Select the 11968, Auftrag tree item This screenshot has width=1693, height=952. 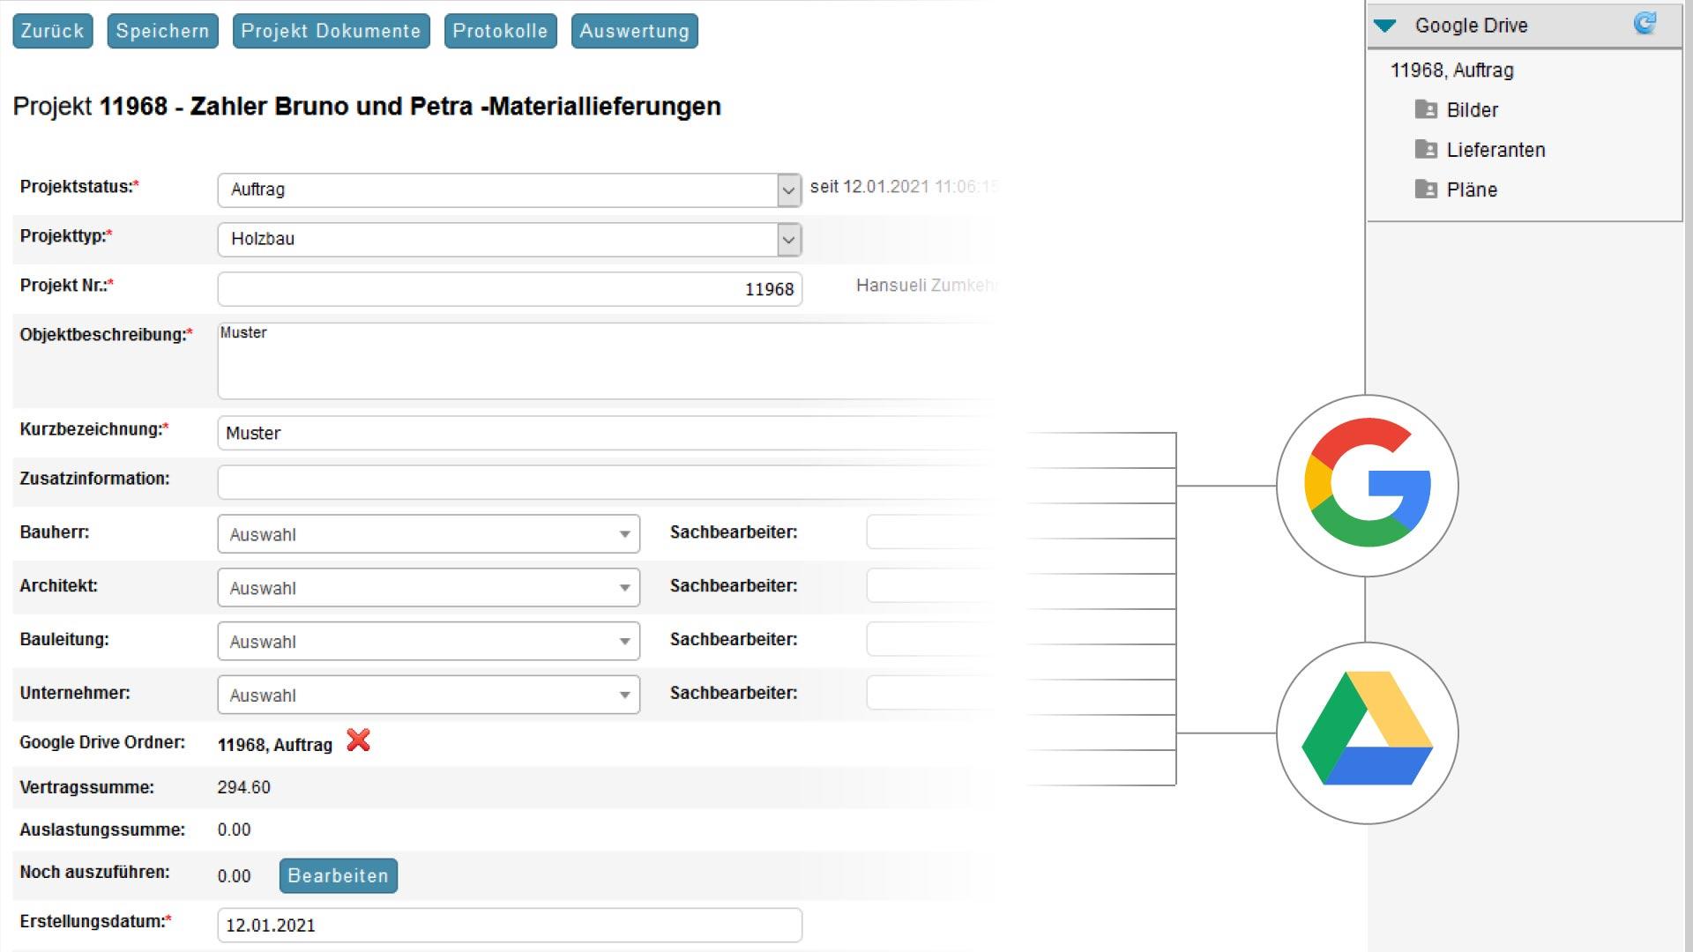coord(1451,71)
